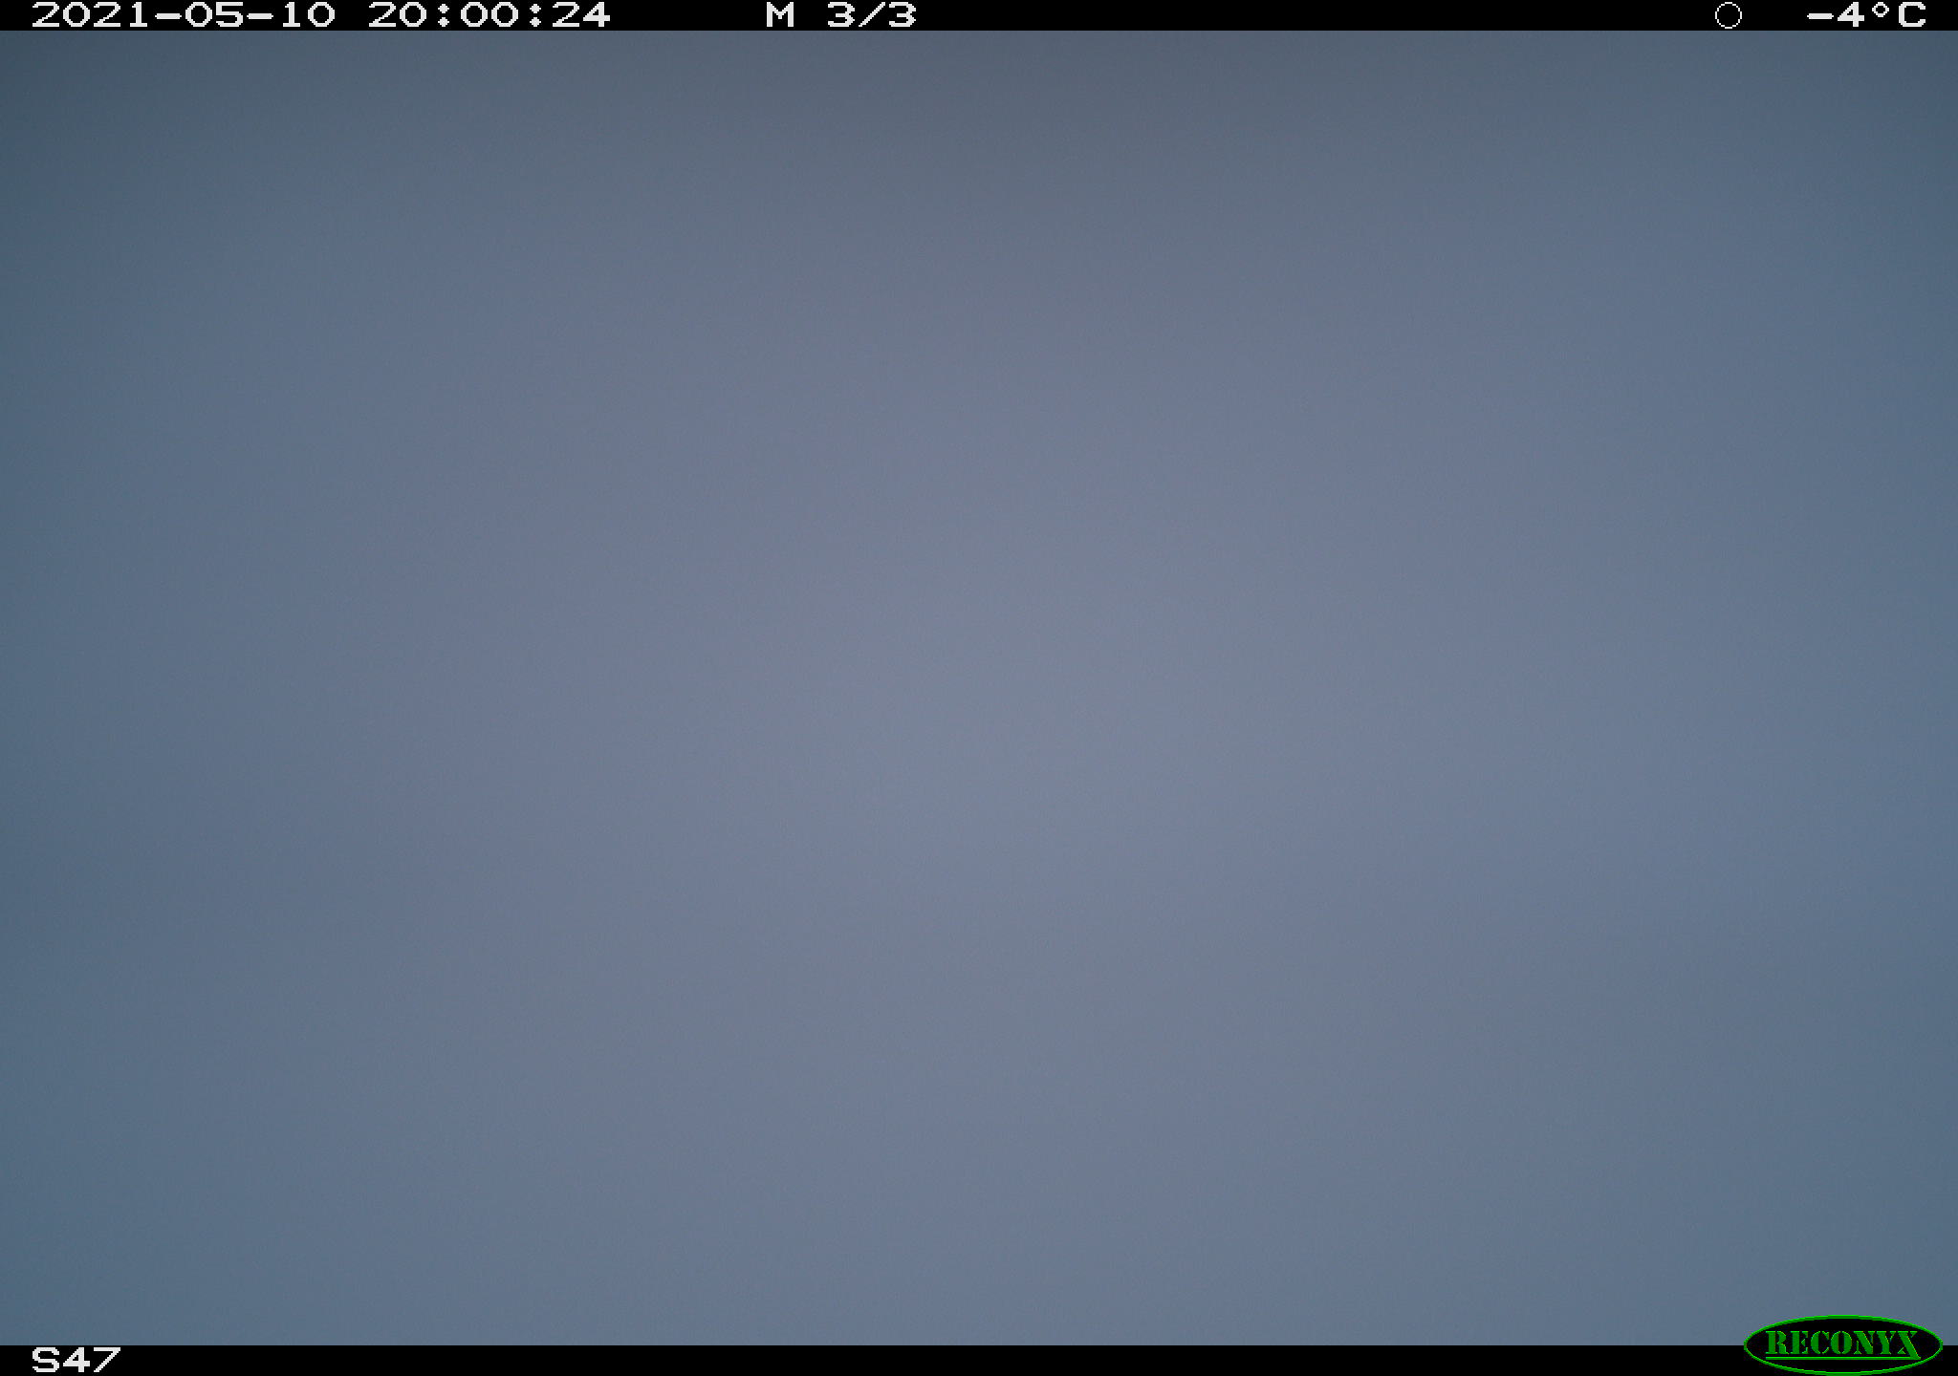Viewport: 1958px width, 1376px height.
Task: Click the M motion trigger indicator
Action: point(780,15)
